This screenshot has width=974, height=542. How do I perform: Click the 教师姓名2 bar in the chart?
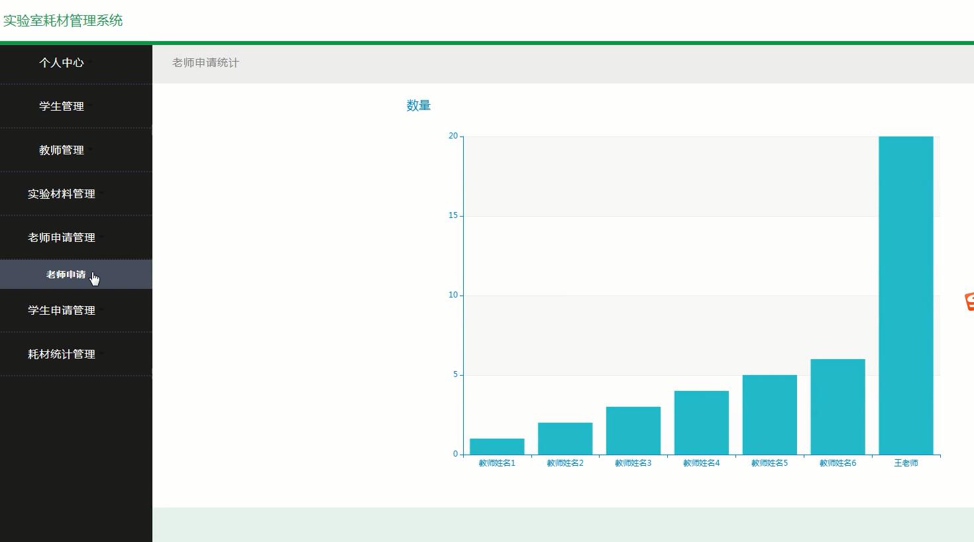565,439
